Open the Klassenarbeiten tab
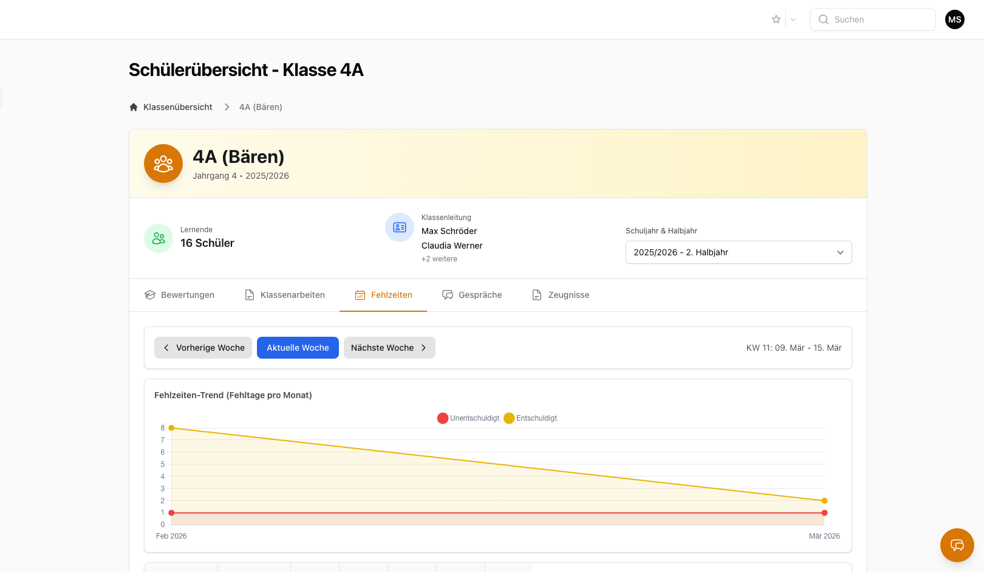The width and height of the screenshot is (984, 572). 285,295
